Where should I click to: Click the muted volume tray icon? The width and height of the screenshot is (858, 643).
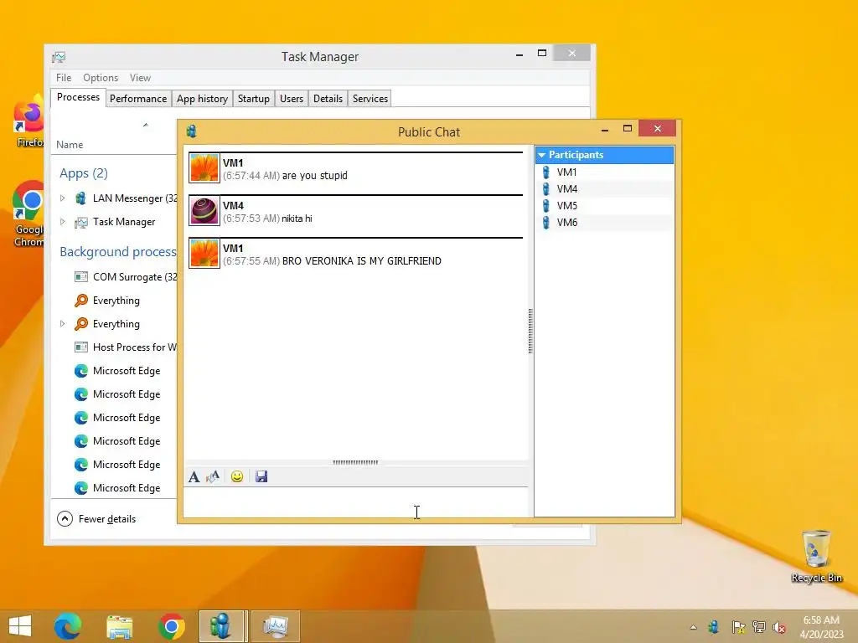[779, 627]
